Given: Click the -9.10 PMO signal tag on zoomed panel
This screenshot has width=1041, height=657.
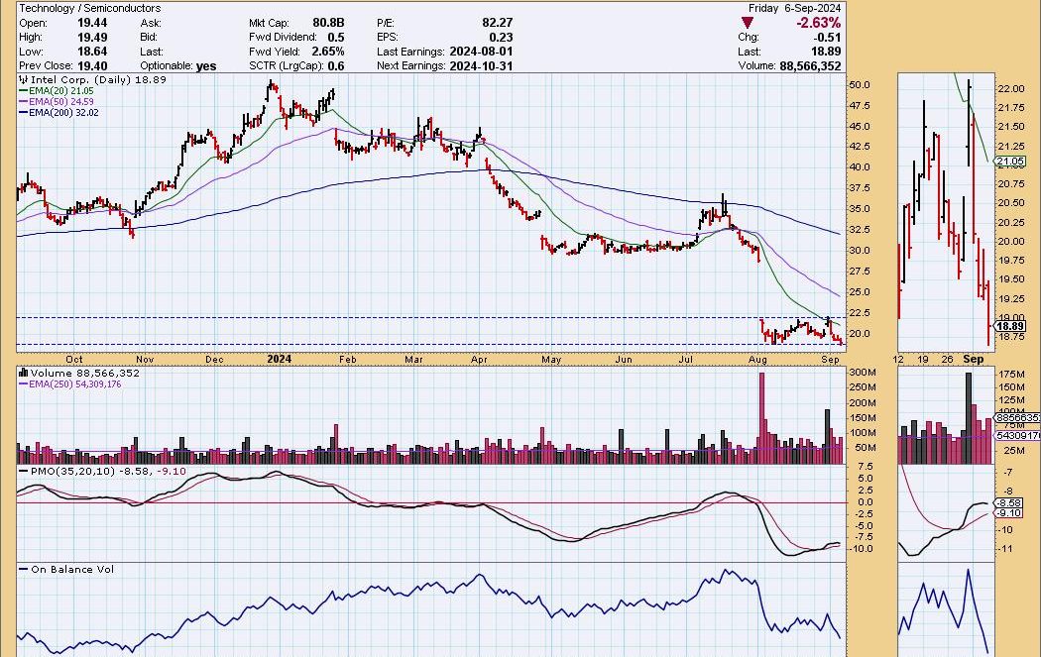Looking at the screenshot, I should point(1009,513).
